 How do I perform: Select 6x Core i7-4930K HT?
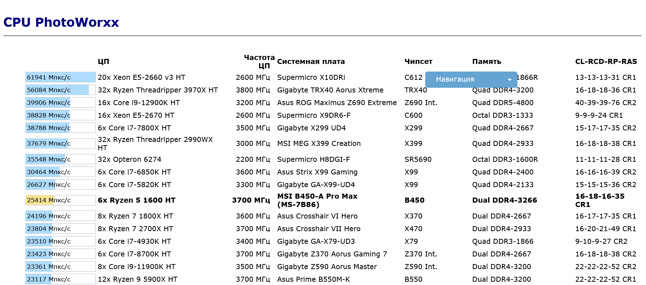tap(134, 241)
